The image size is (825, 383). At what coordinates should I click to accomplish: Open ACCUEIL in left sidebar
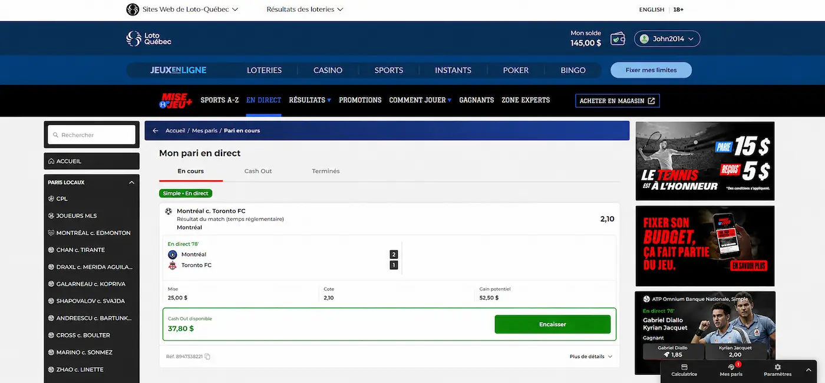click(91, 161)
